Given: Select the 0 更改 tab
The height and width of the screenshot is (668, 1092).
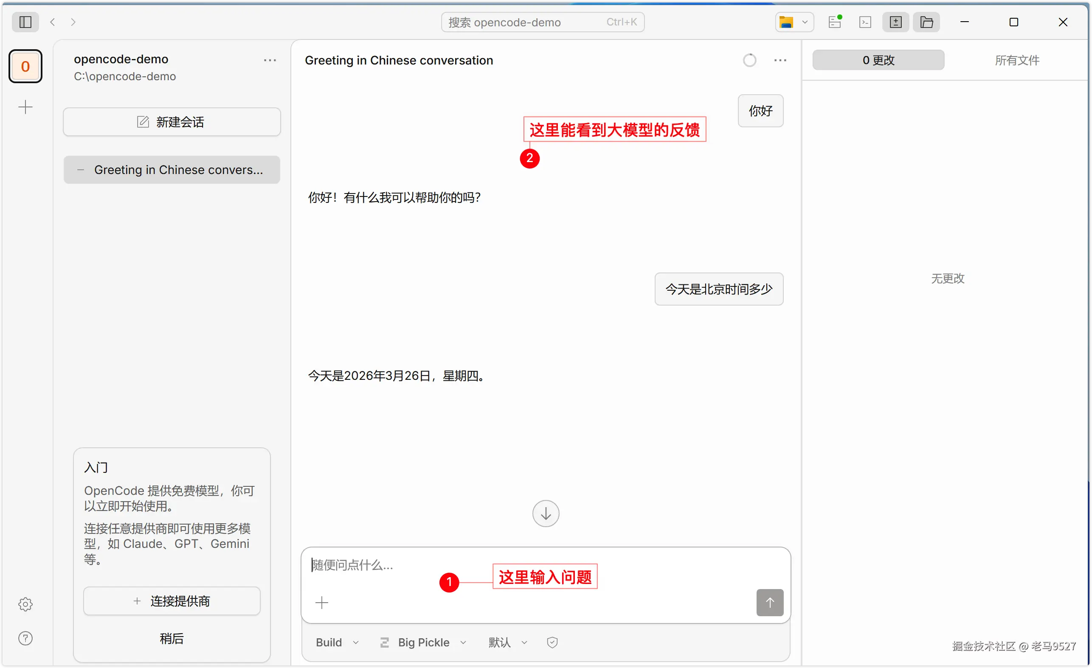Looking at the screenshot, I should pyautogui.click(x=878, y=60).
